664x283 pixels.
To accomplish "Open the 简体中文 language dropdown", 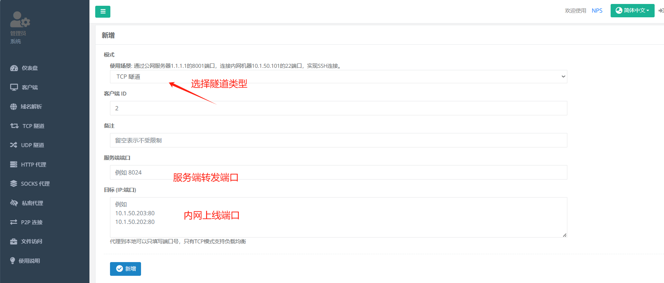I will (632, 10).
